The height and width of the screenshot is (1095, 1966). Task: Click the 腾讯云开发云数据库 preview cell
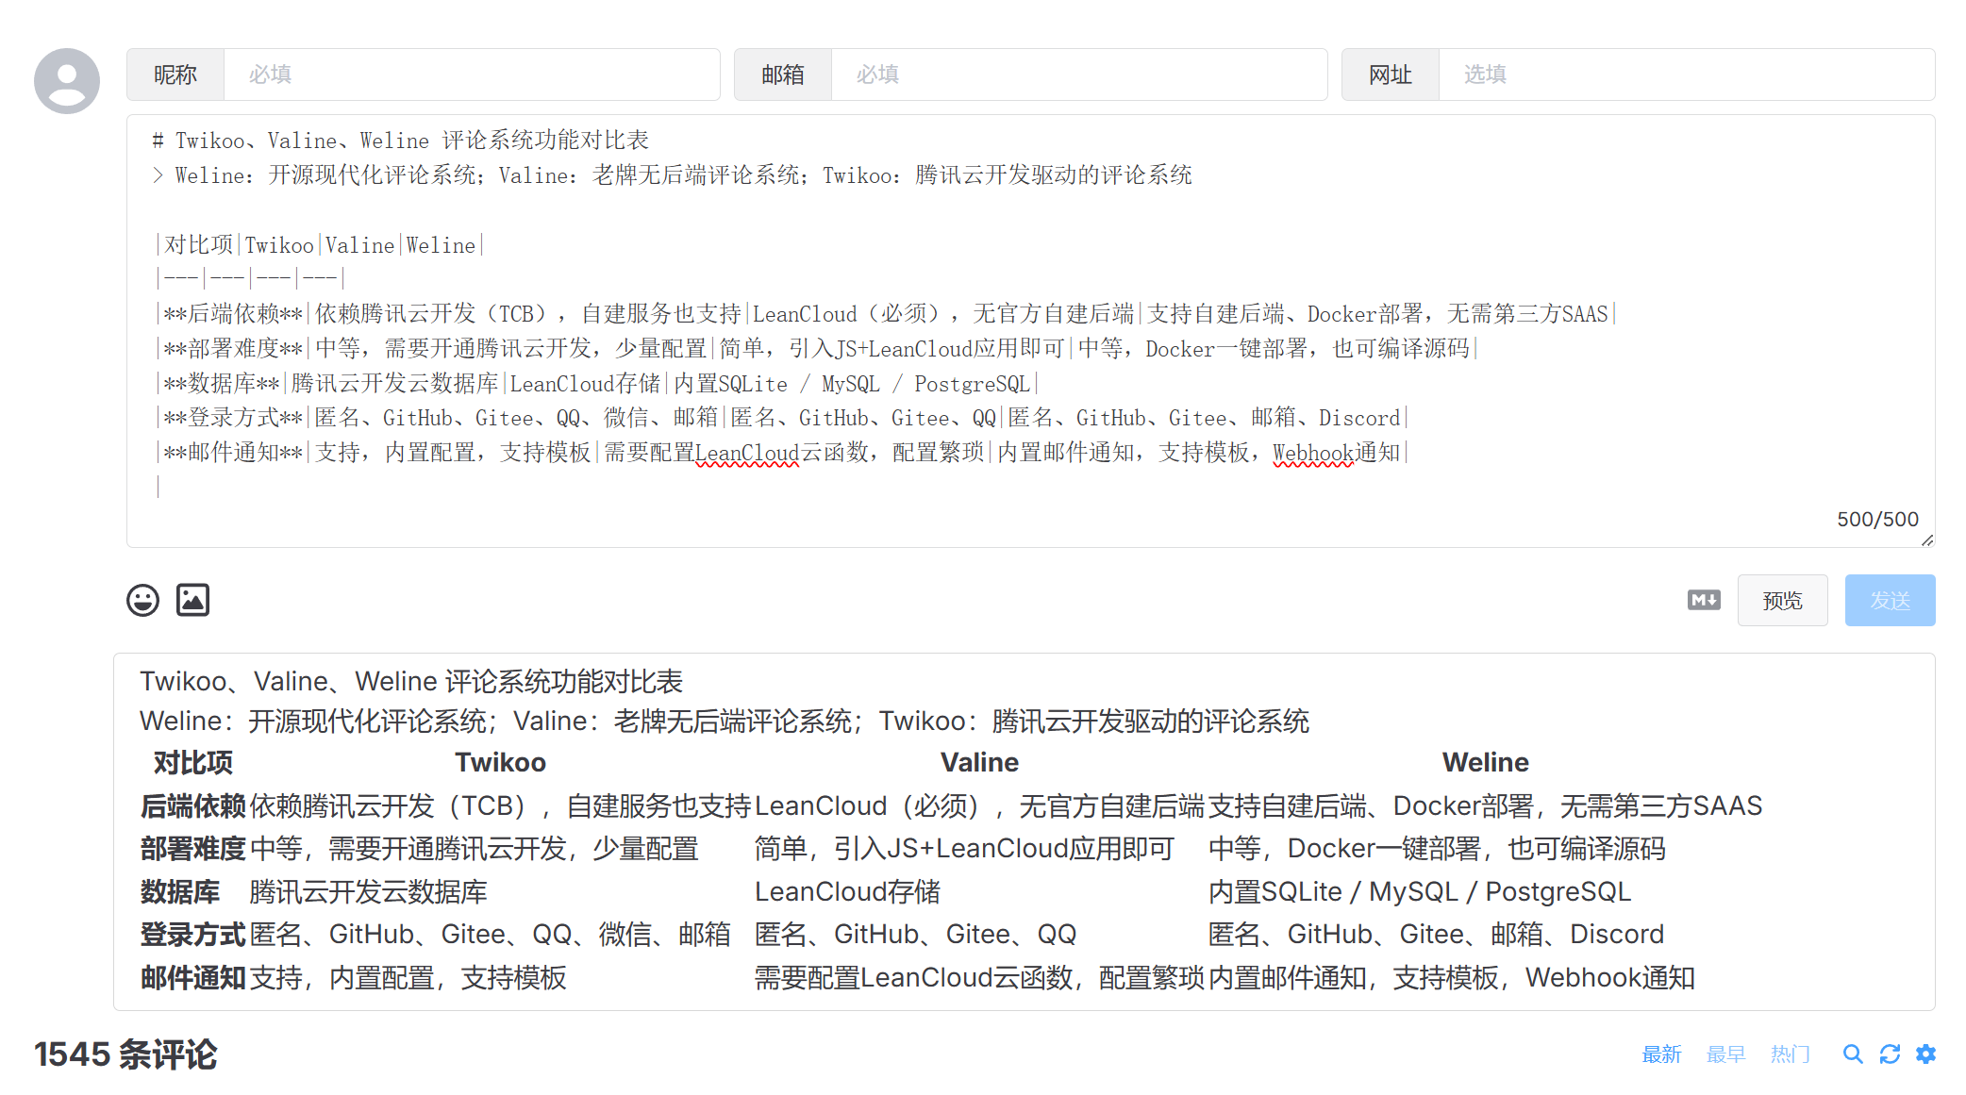tap(368, 891)
